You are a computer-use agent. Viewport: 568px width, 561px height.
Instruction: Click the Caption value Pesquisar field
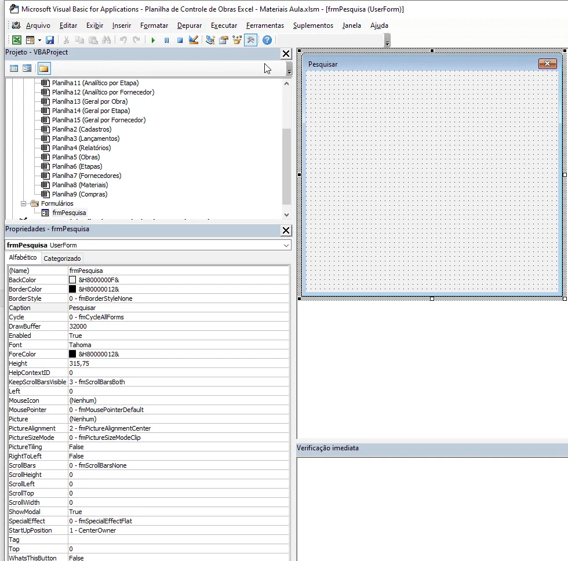[179, 308]
